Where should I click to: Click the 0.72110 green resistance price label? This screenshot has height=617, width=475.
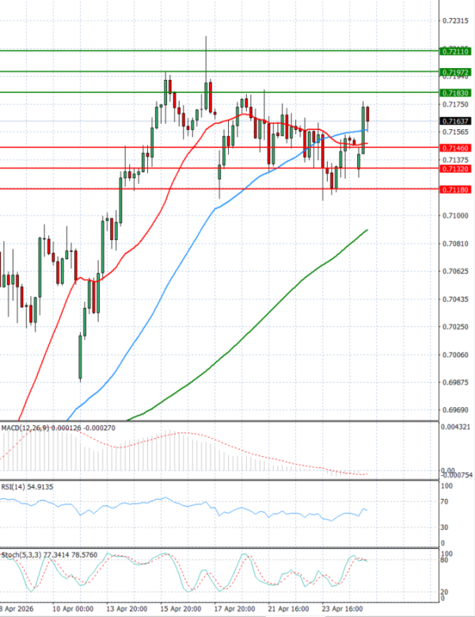coord(455,51)
